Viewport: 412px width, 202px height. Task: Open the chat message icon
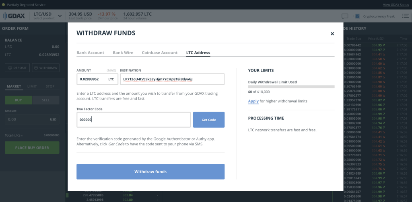click(x=345, y=16)
